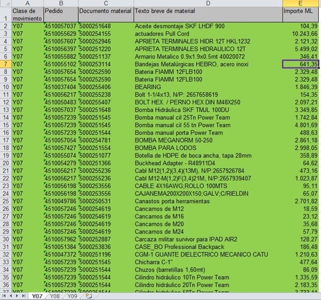
Task: Select column E header
Action: (x=300, y=3)
